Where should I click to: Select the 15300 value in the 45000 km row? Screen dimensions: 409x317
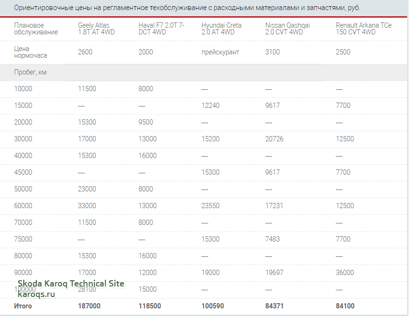(211, 172)
